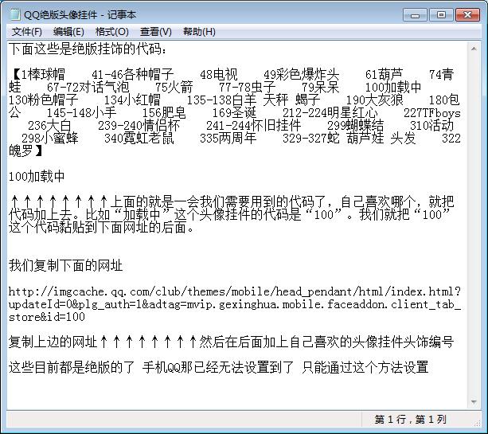Screen dimensions: 488x434
Task: Click the text 77-78虫子
Action: tap(248, 87)
